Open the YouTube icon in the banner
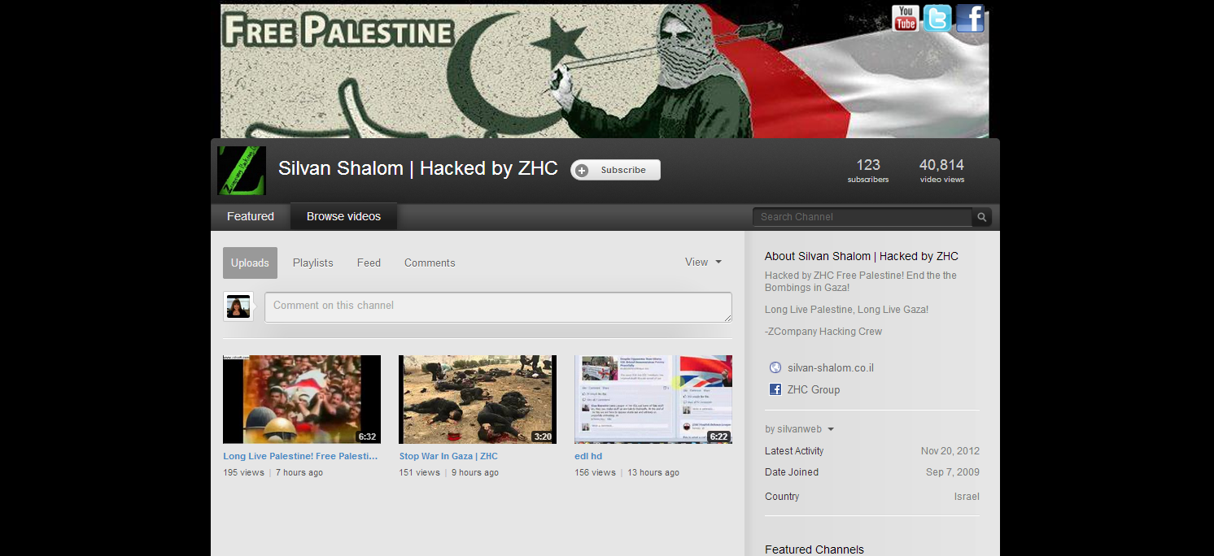Screen dimensions: 1214x556 point(906,18)
